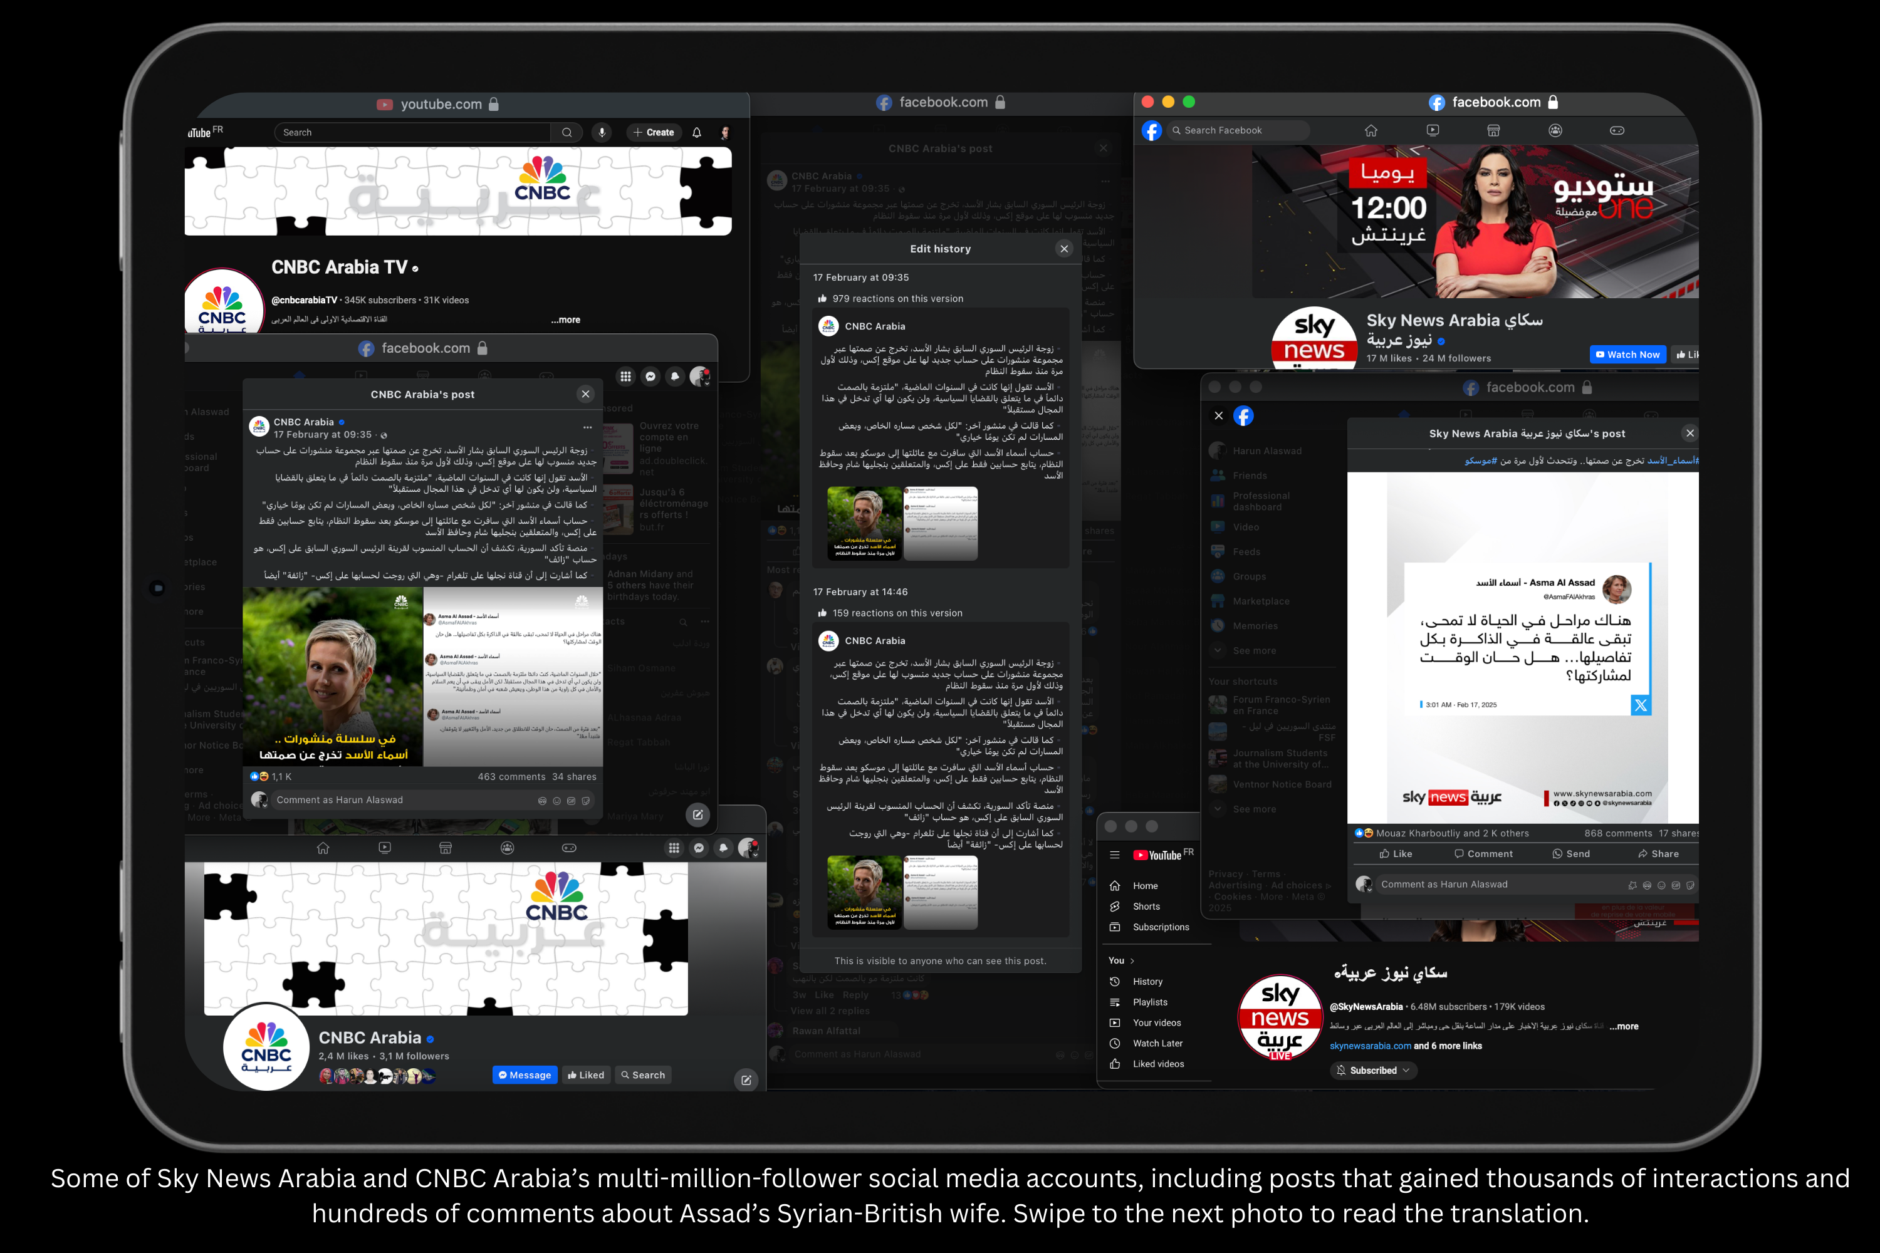Screen dimensions: 1880x1253
Task: Toggle the Liked button on CNBC Arabia page
Action: click(586, 1075)
